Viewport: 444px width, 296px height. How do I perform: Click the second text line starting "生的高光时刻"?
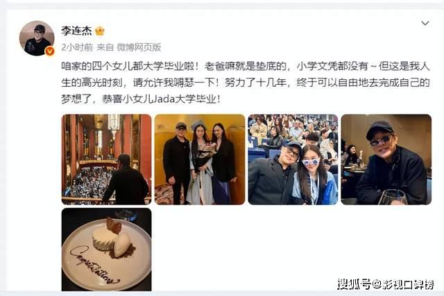point(246,83)
